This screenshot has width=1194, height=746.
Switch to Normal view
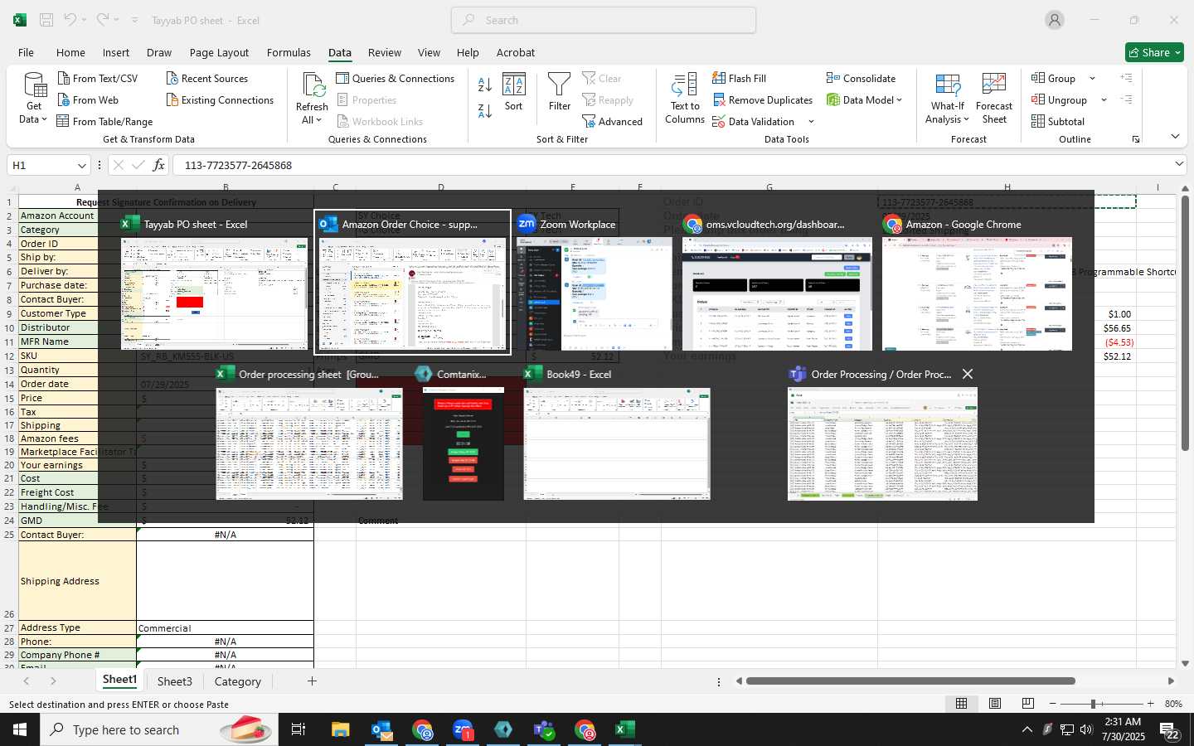(x=961, y=704)
